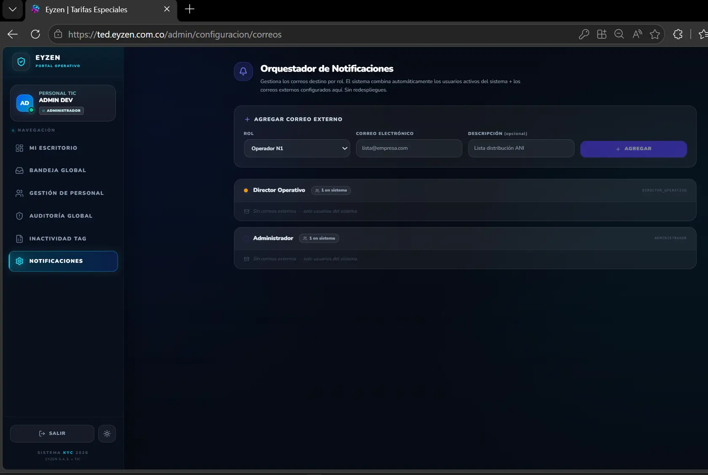Image resolution: width=708 pixels, height=475 pixels.
Task: Select Inactividad TAG menu item
Action: point(63,239)
